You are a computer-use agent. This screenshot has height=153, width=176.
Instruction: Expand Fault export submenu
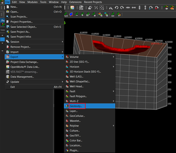pos(90,91)
